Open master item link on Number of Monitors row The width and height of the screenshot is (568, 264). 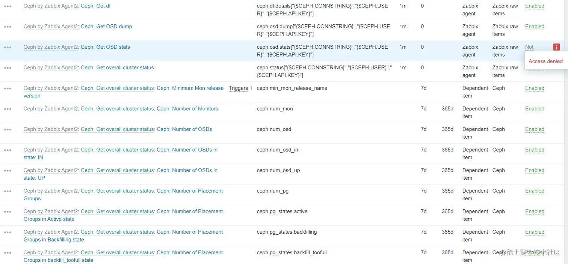[x=117, y=109]
